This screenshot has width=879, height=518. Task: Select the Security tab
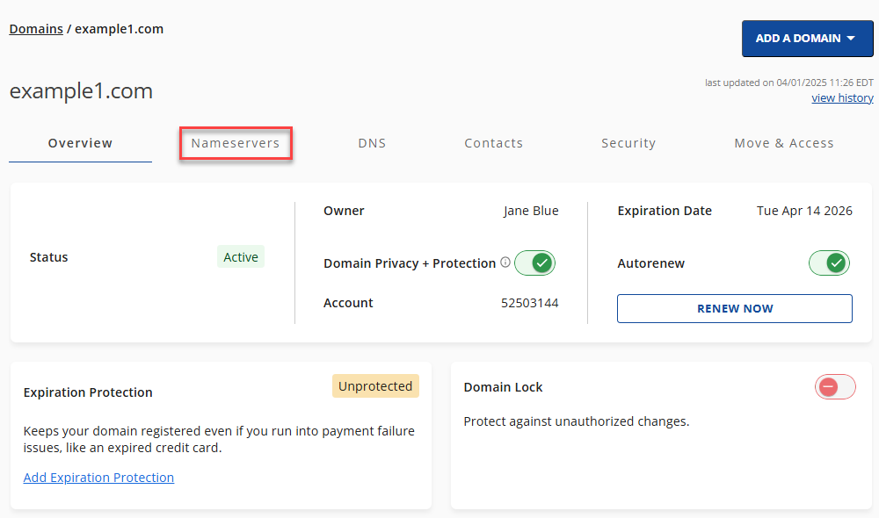pos(628,143)
